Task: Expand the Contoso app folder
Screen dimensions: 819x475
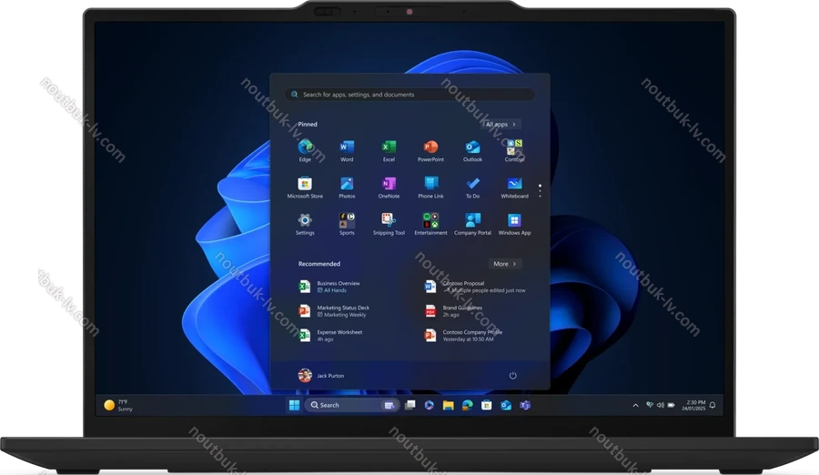Action: tap(514, 147)
